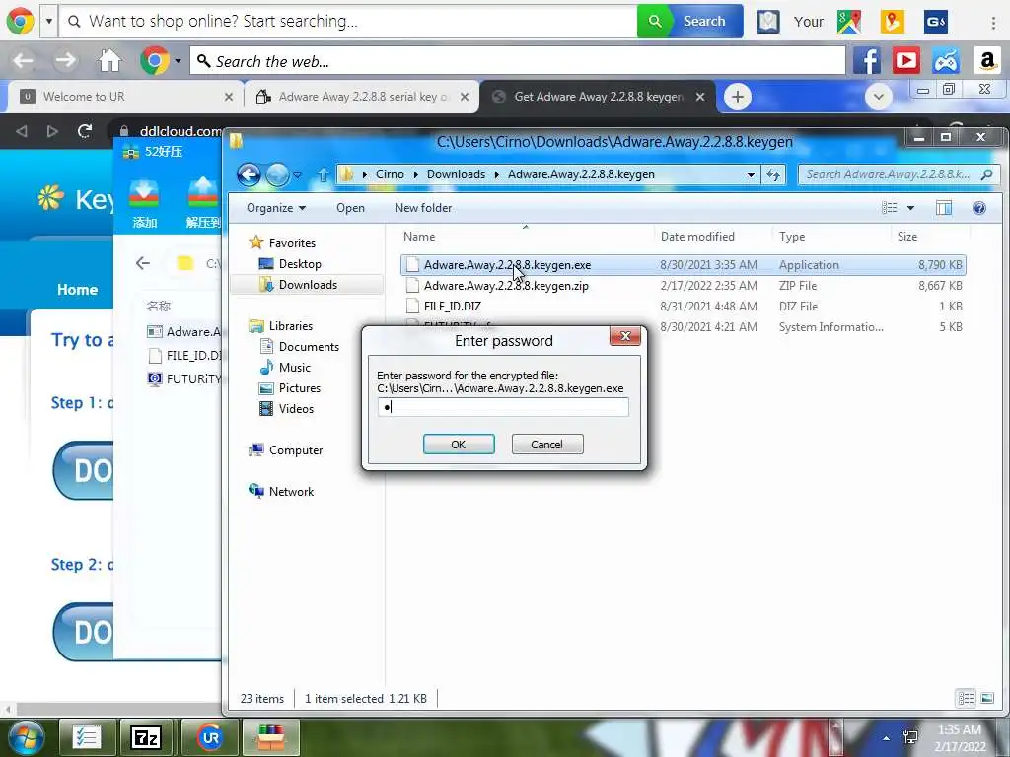Change view via the view icon
1010x757 pixels.
pos(890,207)
